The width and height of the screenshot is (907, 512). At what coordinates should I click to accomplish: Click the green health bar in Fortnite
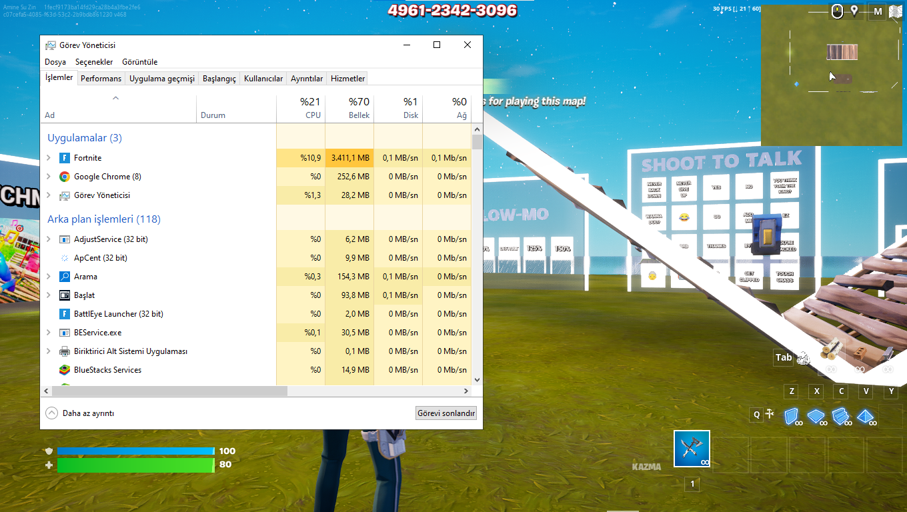tap(136, 465)
